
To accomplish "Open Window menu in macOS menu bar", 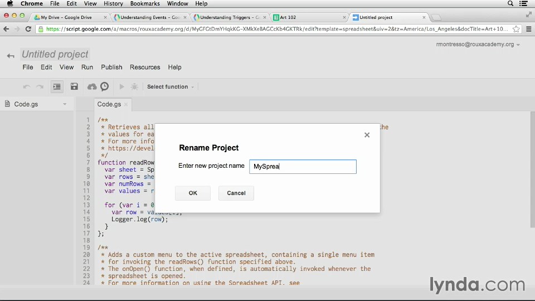I will pyautogui.click(x=177, y=3).
